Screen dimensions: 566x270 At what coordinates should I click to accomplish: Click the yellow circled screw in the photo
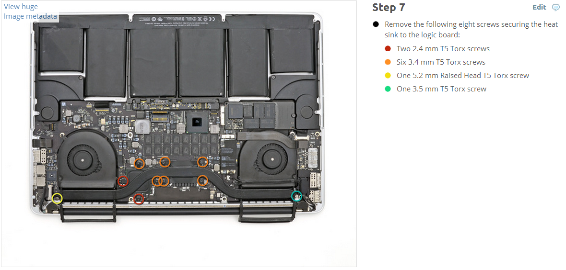click(x=57, y=198)
